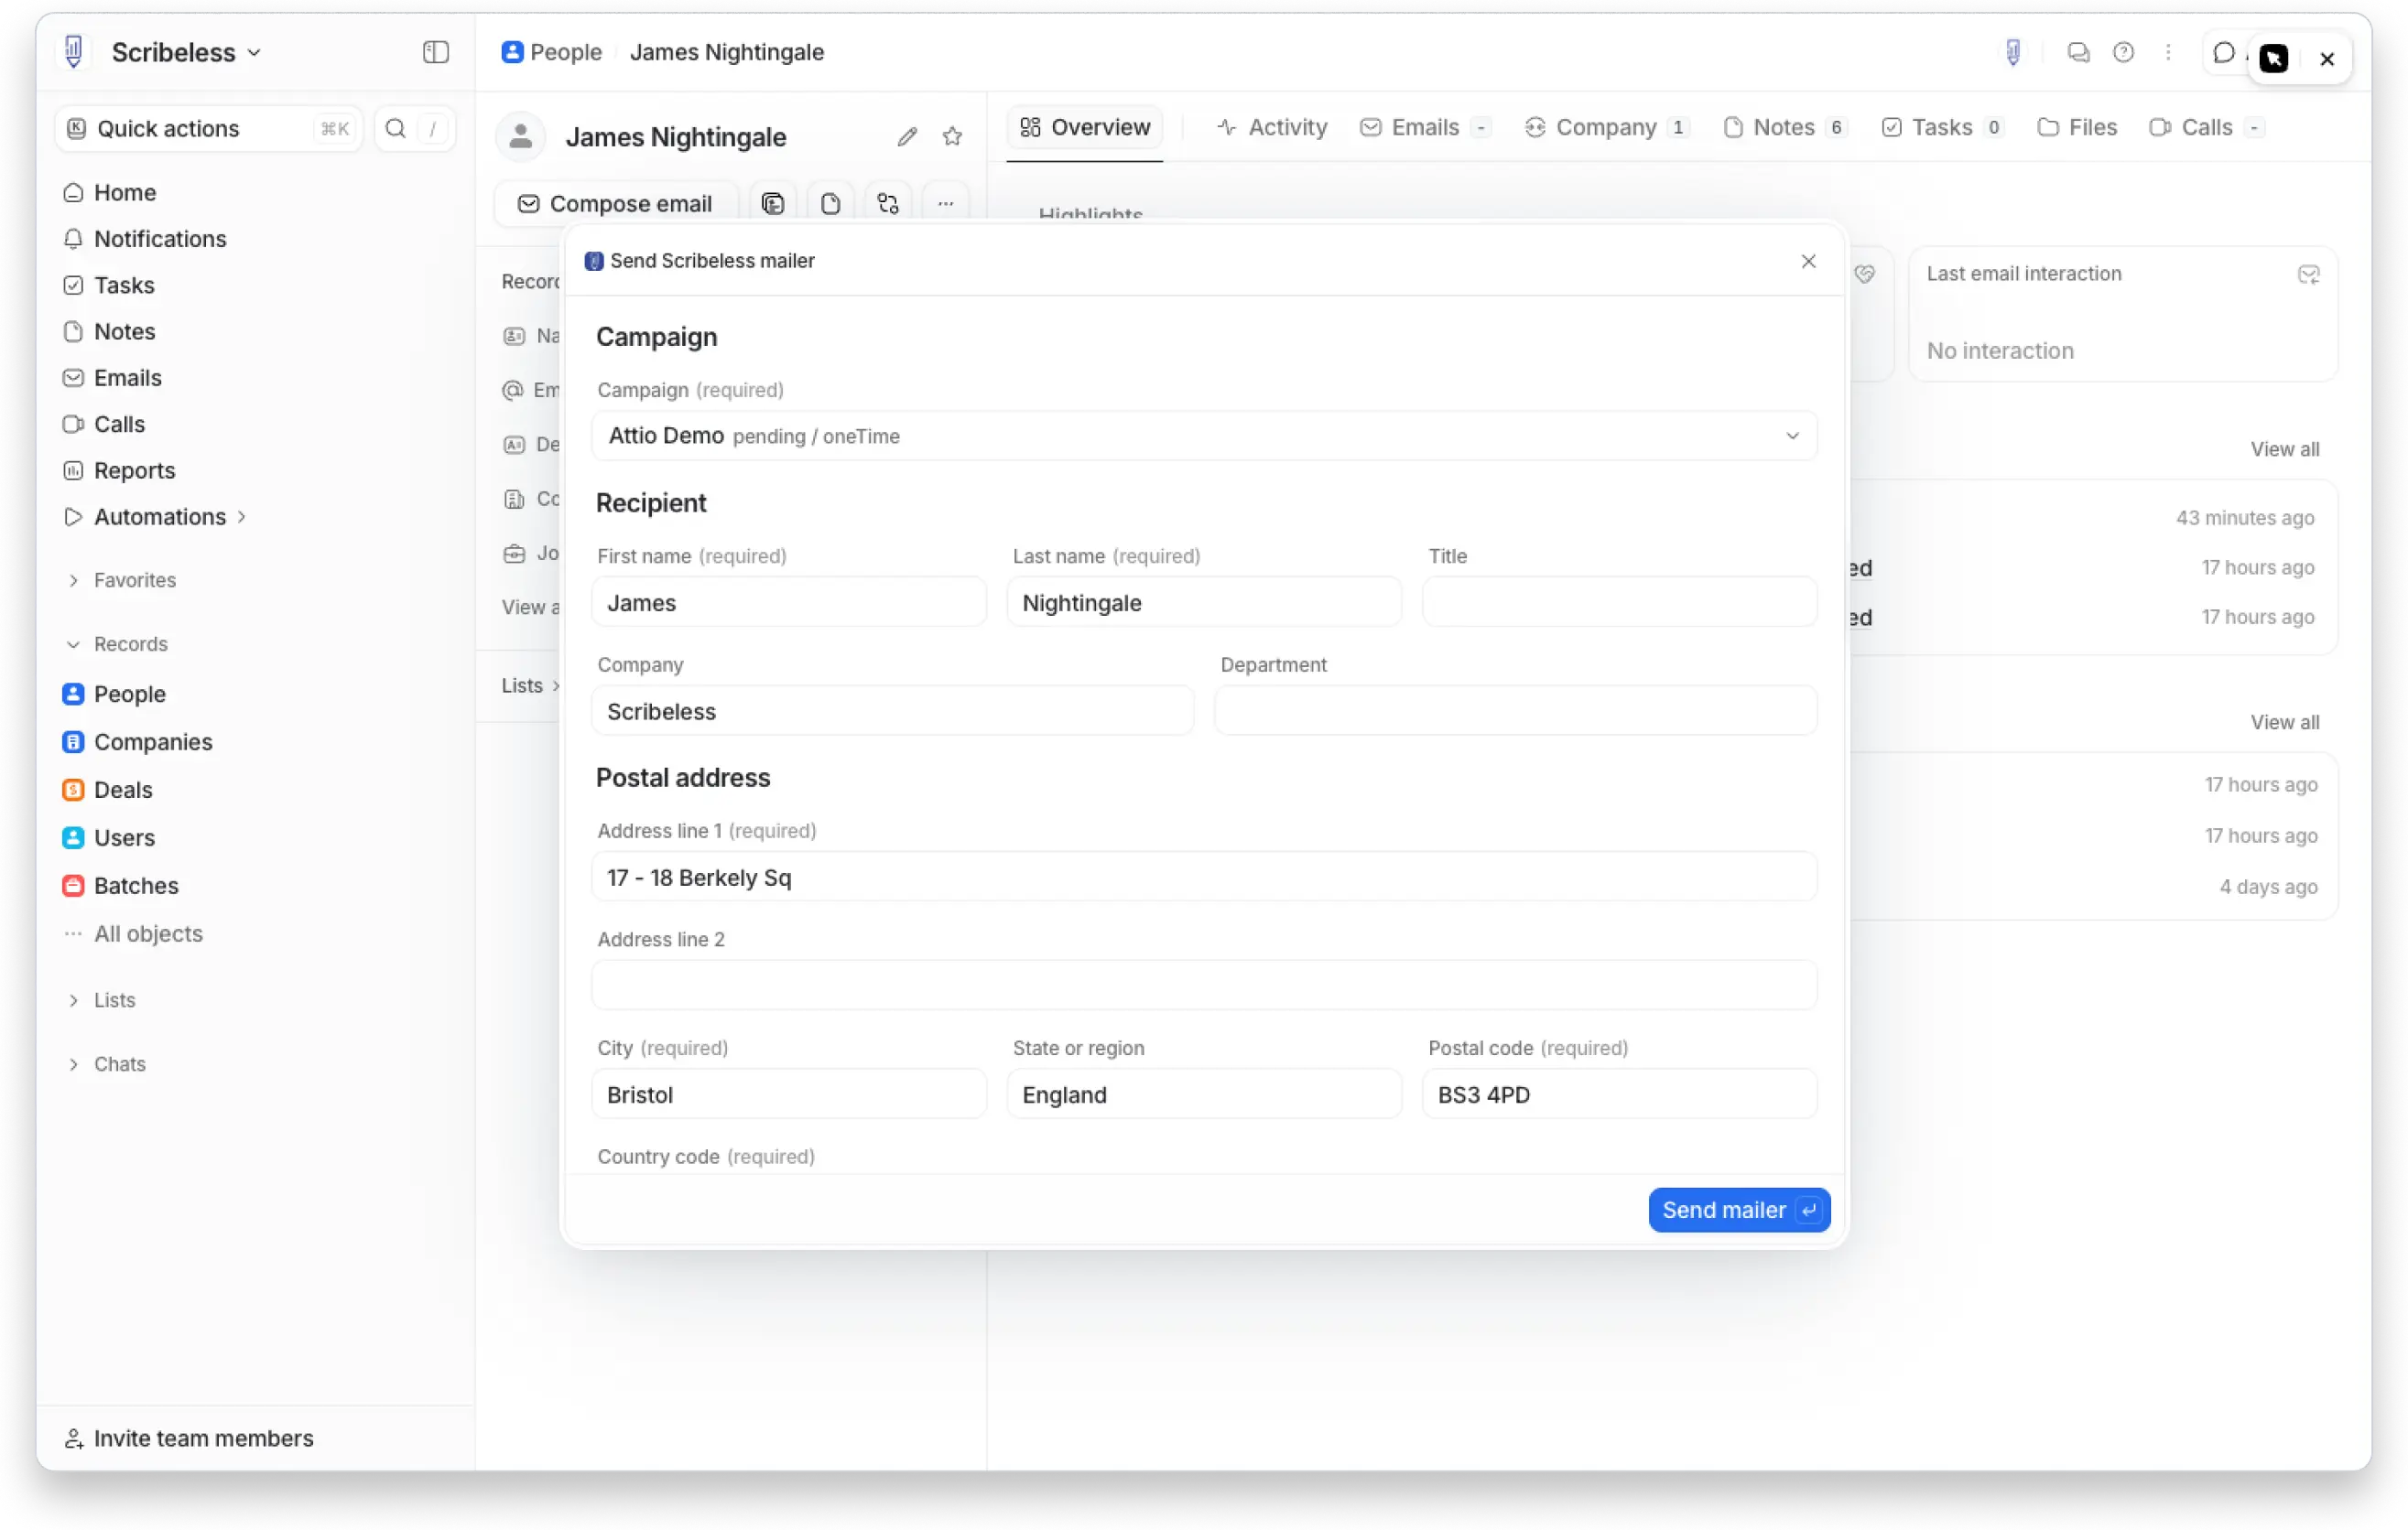
Task: Click the Last email interaction card icon
Action: 2308,274
